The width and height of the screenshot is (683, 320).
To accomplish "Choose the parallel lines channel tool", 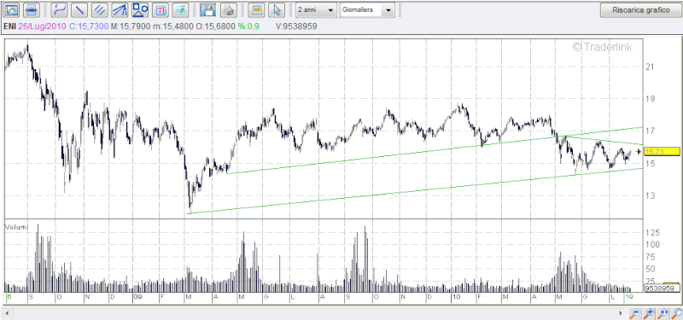I will pyautogui.click(x=100, y=9).
